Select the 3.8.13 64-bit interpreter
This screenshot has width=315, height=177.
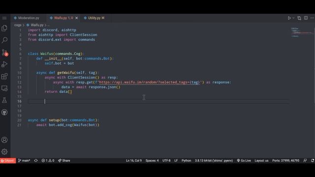[x=214, y=161]
